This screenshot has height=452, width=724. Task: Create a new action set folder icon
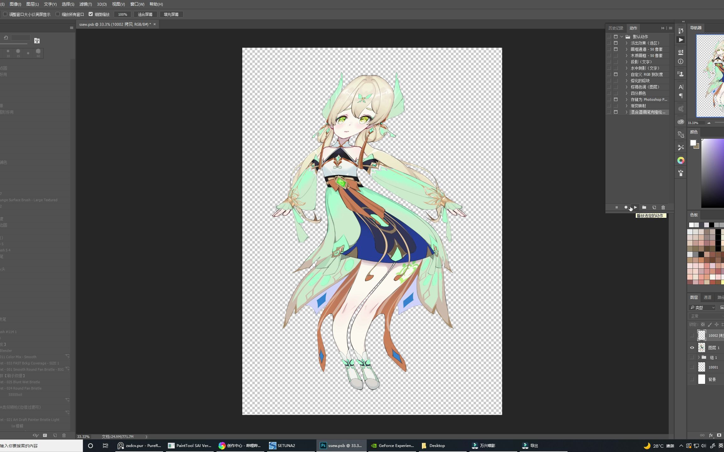pos(644,207)
